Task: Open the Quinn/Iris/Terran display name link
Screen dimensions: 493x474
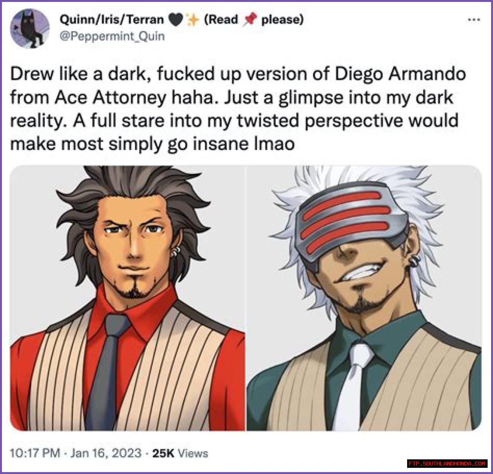Action: pyautogui.click(x=112, y=19)
